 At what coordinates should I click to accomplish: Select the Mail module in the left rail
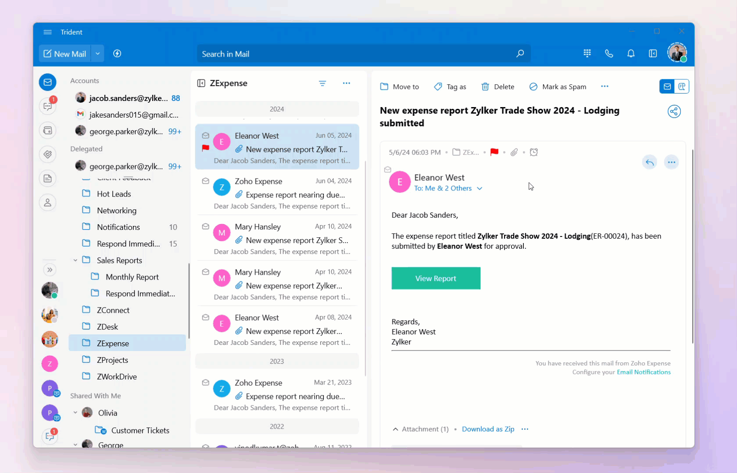[48, 82]
